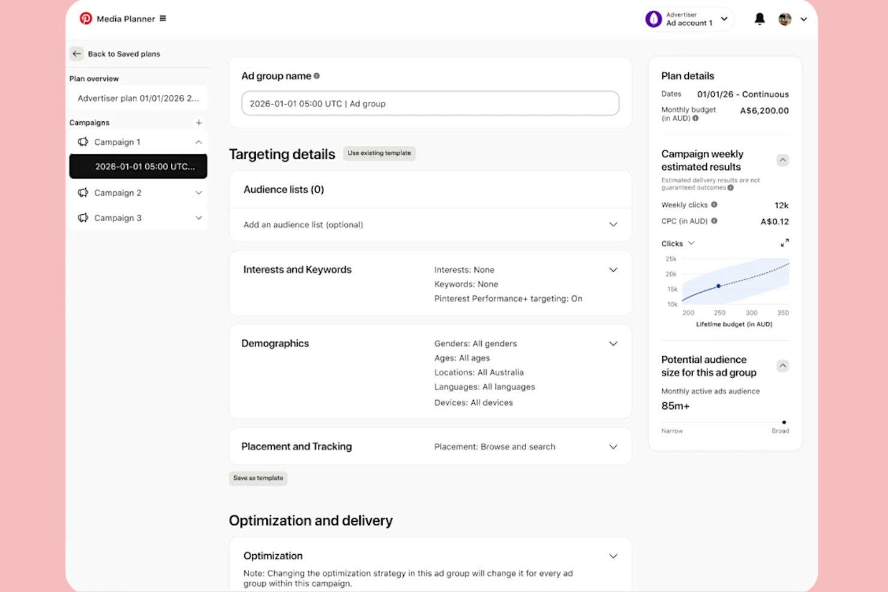Expand Placement and Tracking section
The width and height of the screenshot is (888, 592).
pyautogui.click(x=613, y=447)
